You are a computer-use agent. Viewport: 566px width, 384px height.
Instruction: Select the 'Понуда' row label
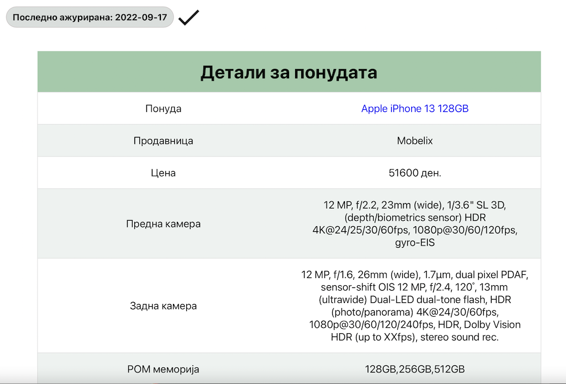pos(163,109)
